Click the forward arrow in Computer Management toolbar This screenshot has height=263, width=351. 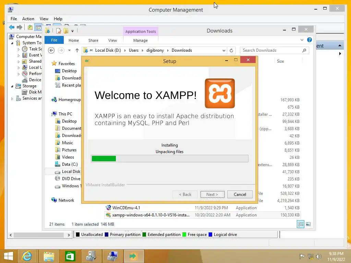[20, 27]
